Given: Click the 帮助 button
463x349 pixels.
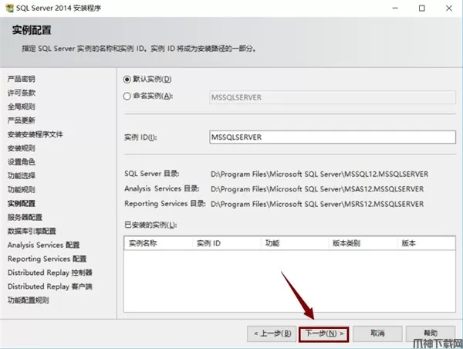Looking at the screenshot, I should click(431, 334).
